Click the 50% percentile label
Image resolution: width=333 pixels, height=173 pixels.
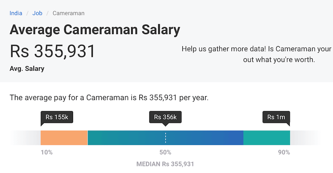[x=166, y=152]
